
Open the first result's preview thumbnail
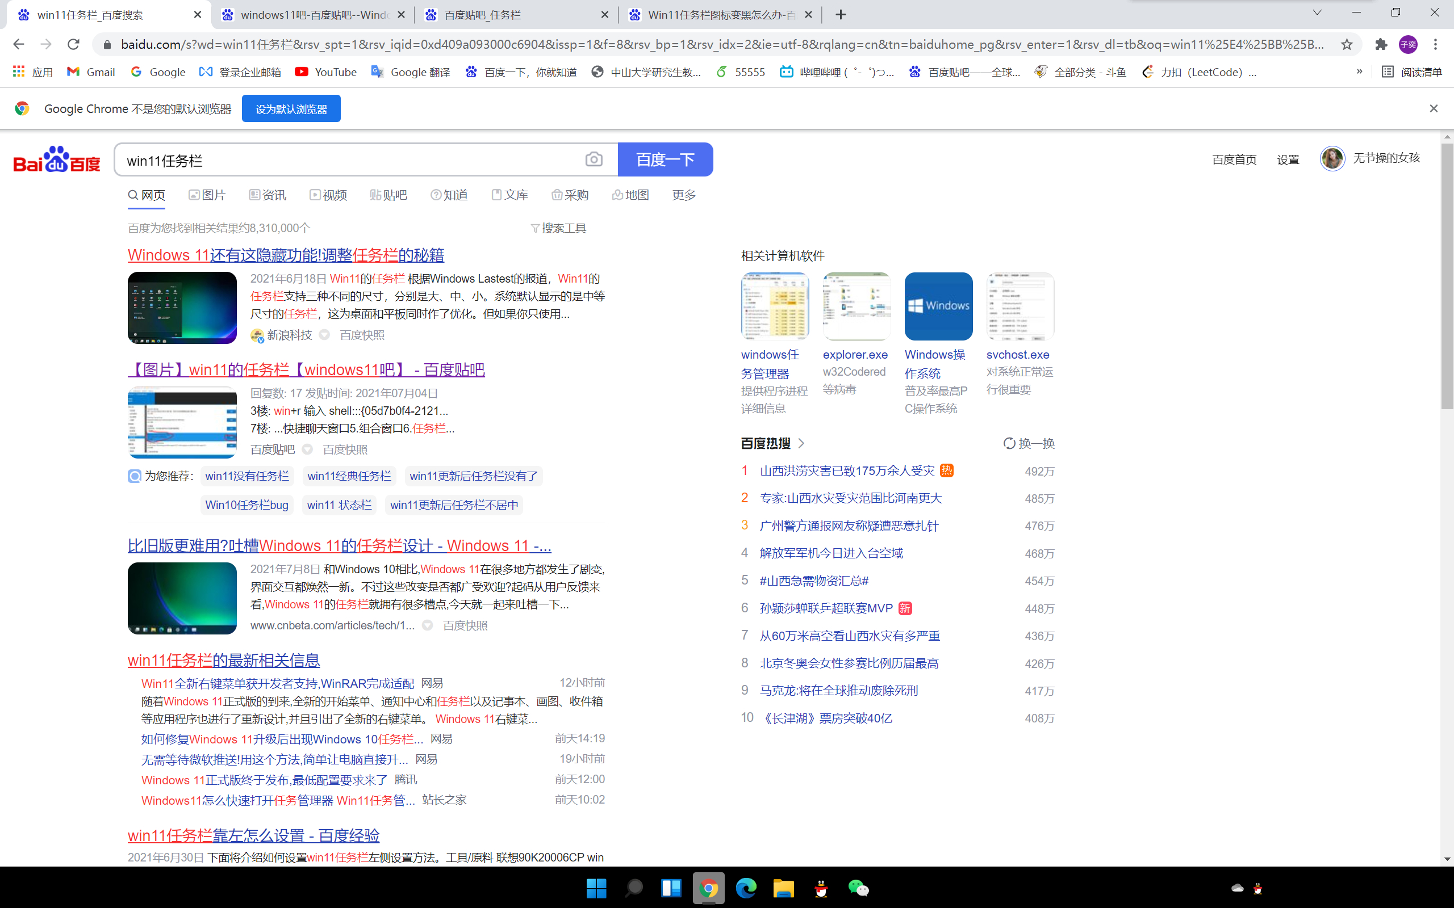(182, 308)
